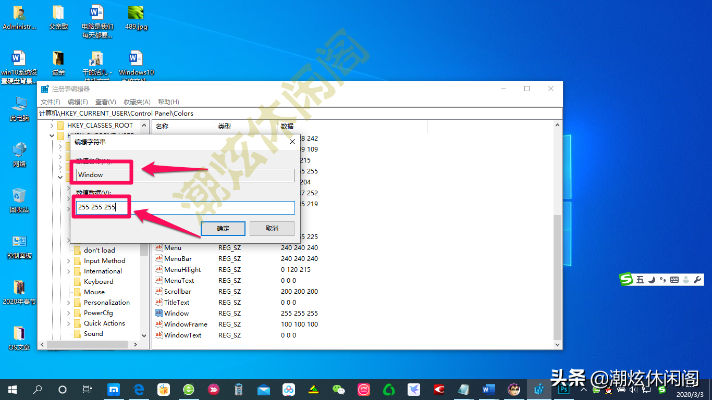This screenshot has height=400, width=712.
Task: Switch to Word on the taskbar
Action: (x=489, y=389)
